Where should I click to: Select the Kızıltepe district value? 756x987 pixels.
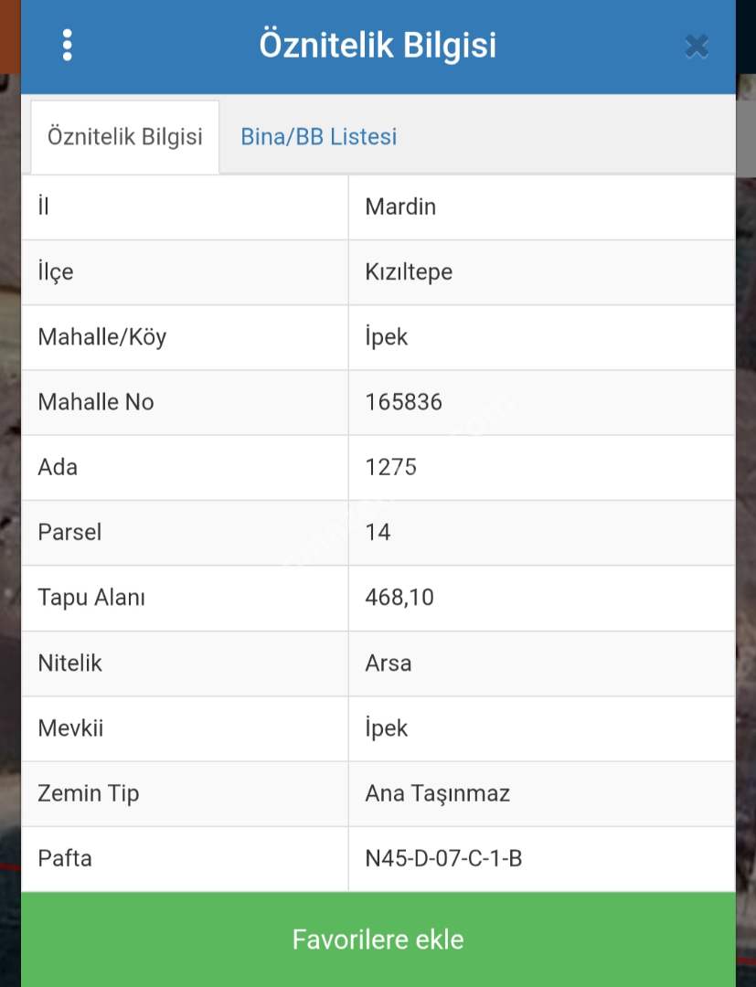click(409, 272)
